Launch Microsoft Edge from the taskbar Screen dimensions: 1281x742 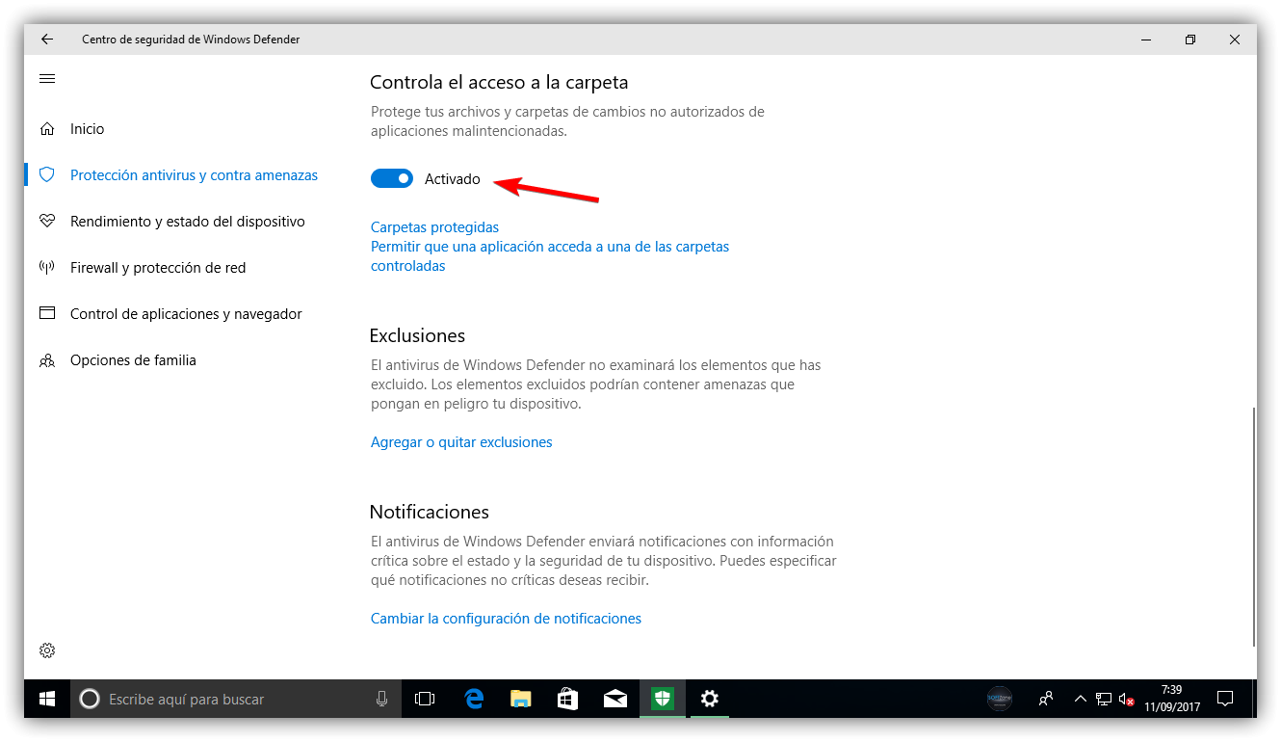474,699
